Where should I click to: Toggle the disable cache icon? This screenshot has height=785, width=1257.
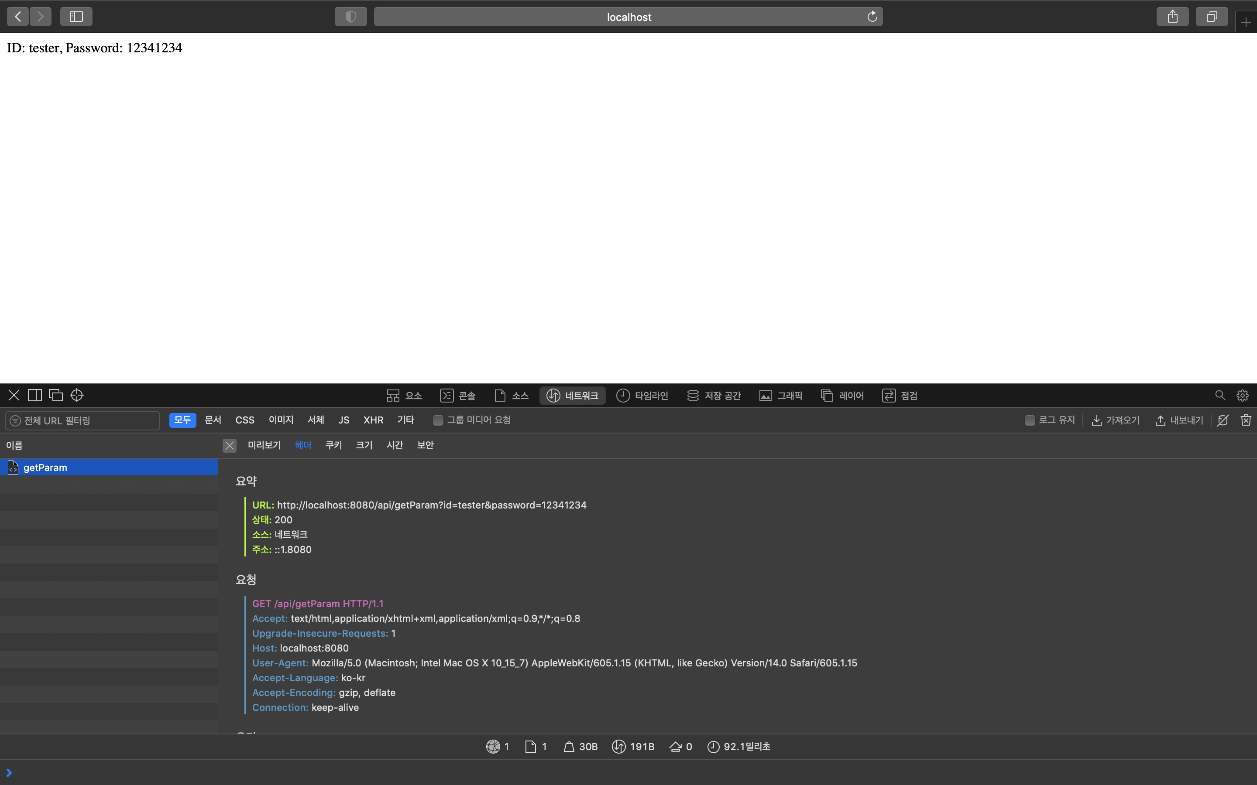pyautogui.click(x=1223, y=420)
